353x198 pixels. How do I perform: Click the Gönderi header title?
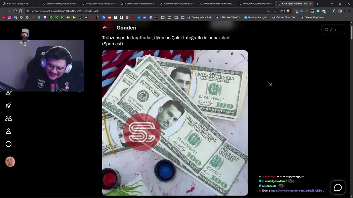pyautogui.click(x=126, y=28)
